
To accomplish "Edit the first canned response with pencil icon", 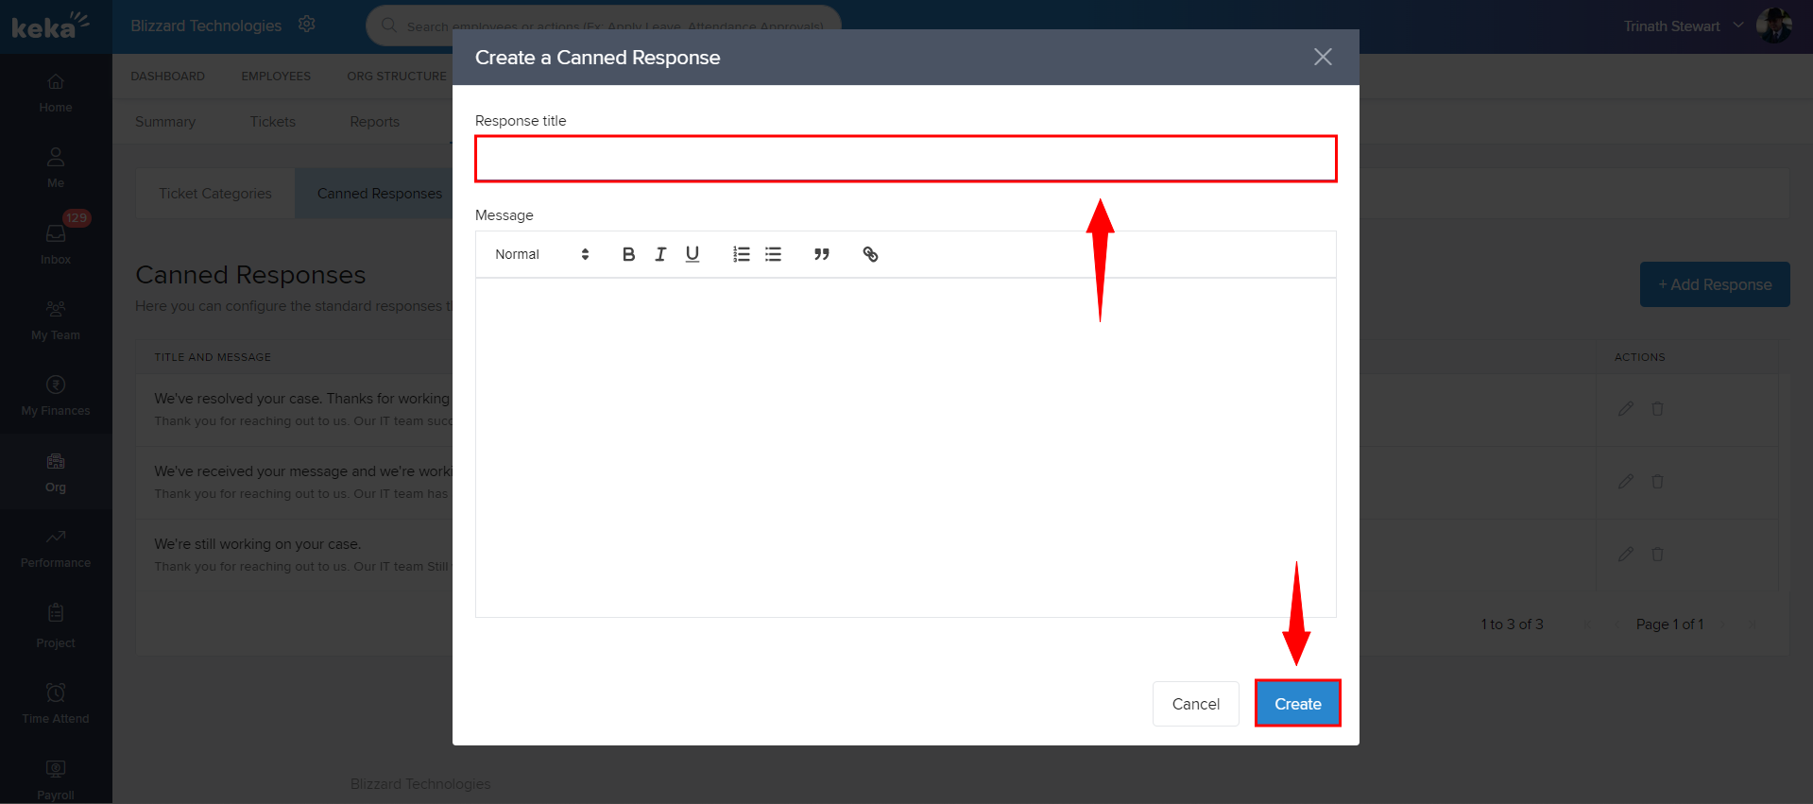I will 1625,409.
